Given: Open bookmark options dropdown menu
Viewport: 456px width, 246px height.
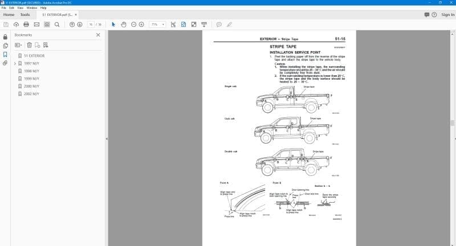Looking at the screenshot, I should (18, 45).
